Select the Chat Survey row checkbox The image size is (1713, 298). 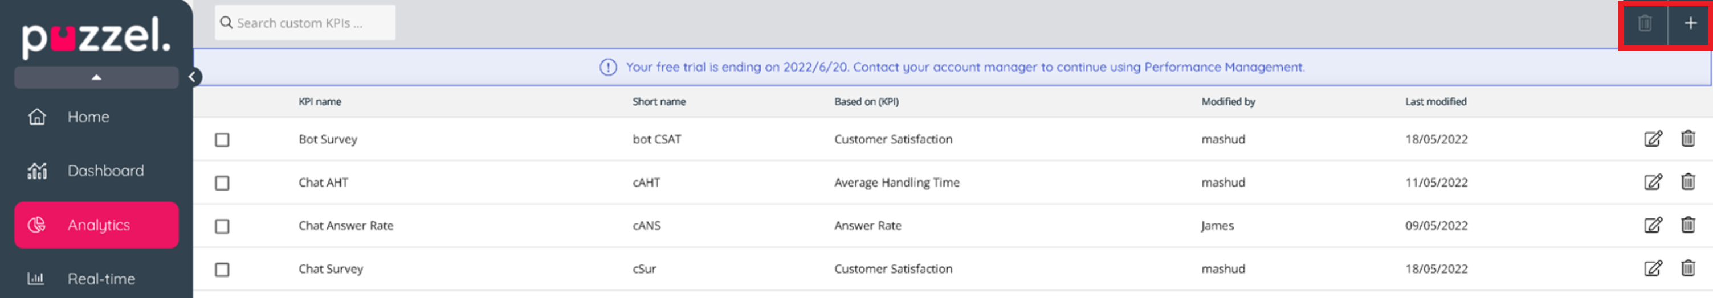(222, 270)
